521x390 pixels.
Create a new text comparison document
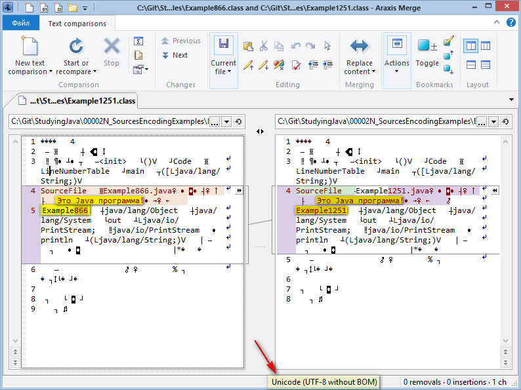(x=30, y=56)
